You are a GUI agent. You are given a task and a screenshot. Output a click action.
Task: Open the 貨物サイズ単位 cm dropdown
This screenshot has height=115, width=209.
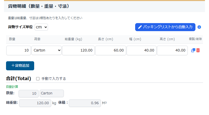click(x=41, y=27)
